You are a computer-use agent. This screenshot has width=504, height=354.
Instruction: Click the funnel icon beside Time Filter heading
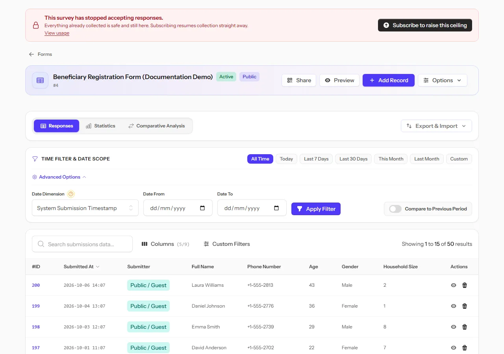[35, 159]
